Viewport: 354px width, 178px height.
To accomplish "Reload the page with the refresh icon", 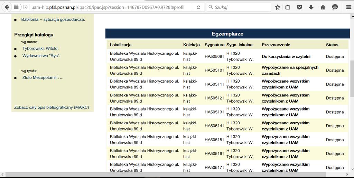I will point(198,7).
